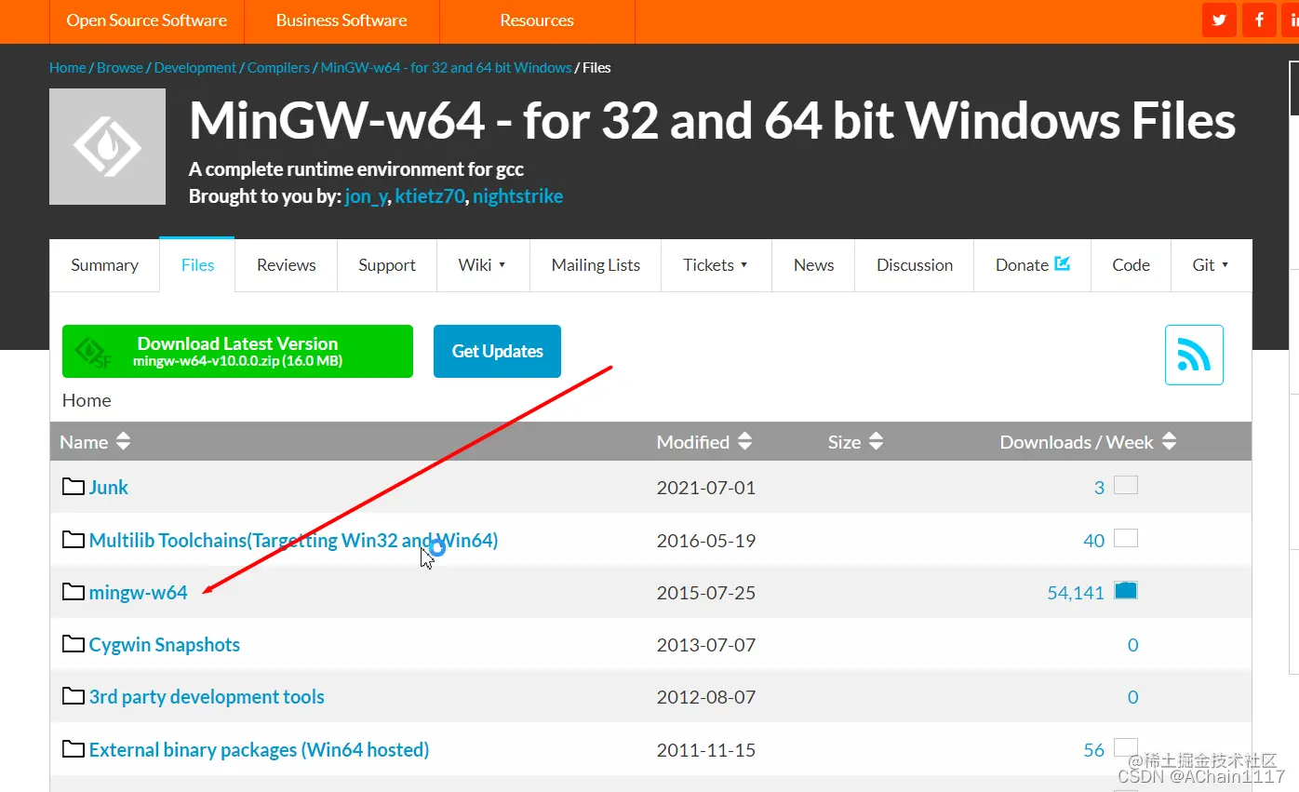The image size is (1299, 792).
Task: Open the Cygwin Snapshots folder link
Action: [164, 644]
